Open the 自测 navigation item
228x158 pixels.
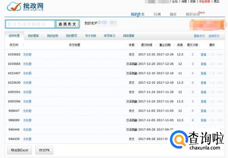[x=157, y=14]
